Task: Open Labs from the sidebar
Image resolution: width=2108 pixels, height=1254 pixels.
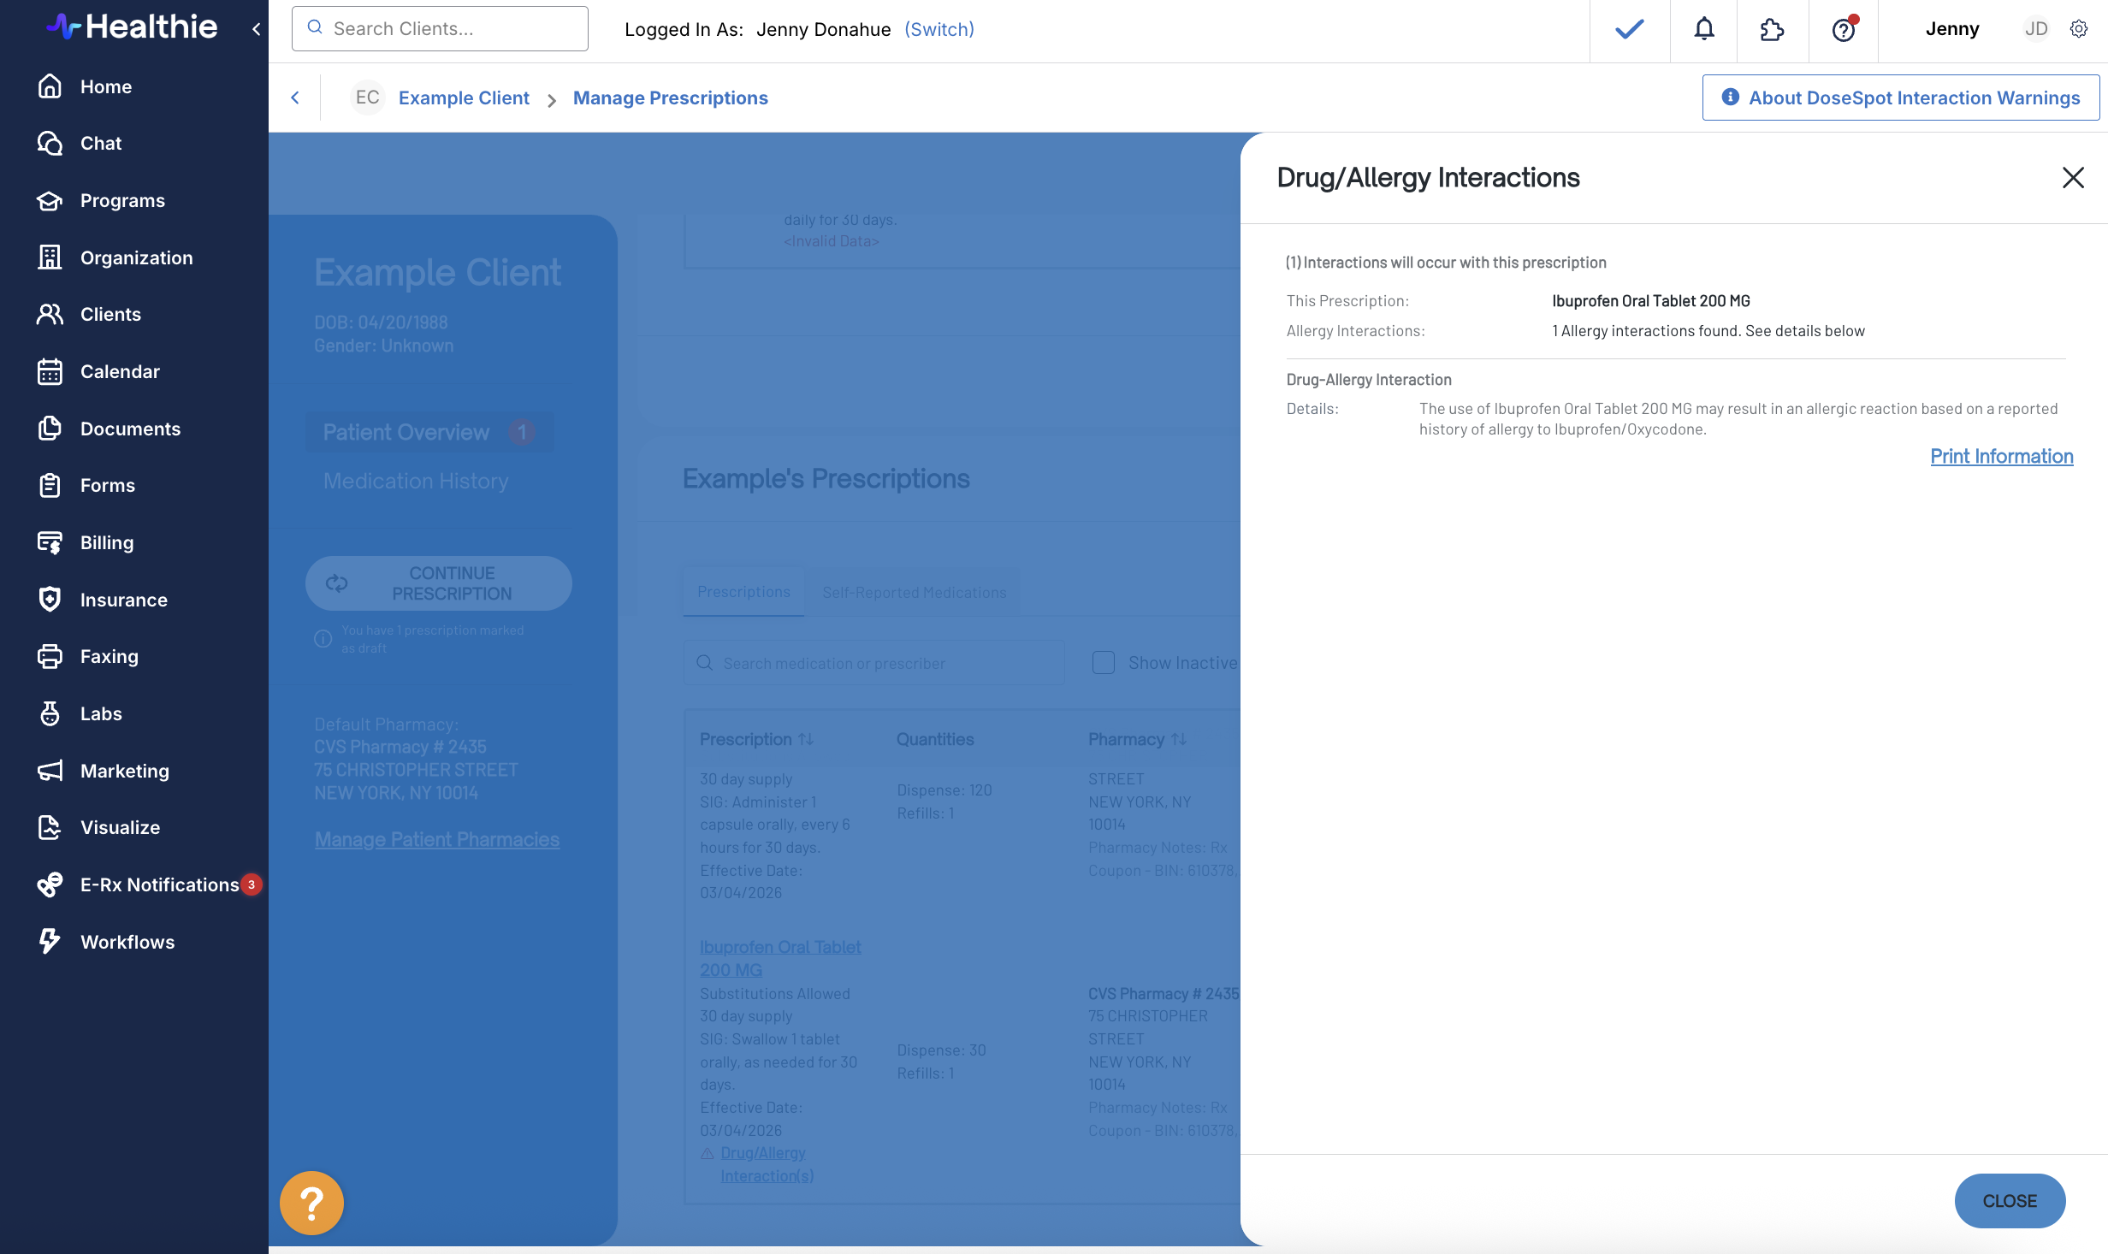Action: pyautogui.click(x=101, y=713)
